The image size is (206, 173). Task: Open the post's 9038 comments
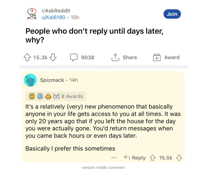(x=82, y=57)
